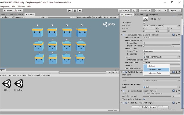Switch to the Scene tab
This screenshot has width=184, height=115.
click(4, 15)
